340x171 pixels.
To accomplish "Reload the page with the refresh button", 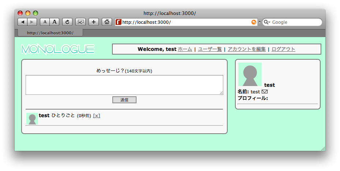I will pyautogui.click(x=67, y=22).
